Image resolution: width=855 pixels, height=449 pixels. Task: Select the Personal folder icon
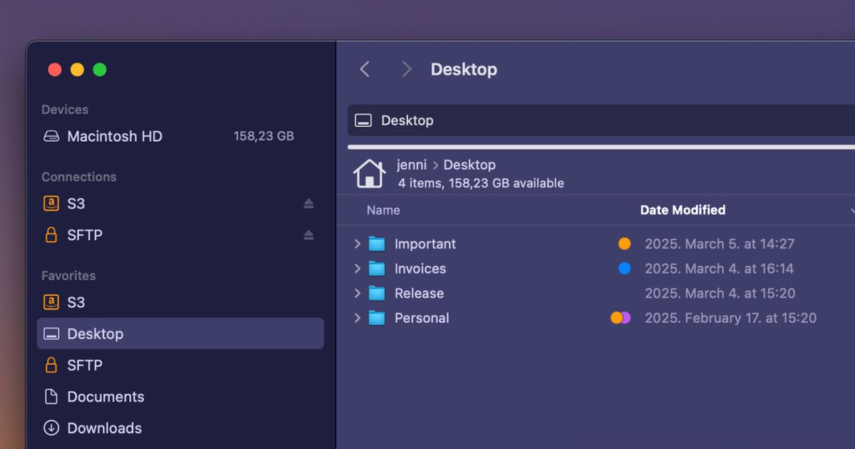[x=377, y=318]
